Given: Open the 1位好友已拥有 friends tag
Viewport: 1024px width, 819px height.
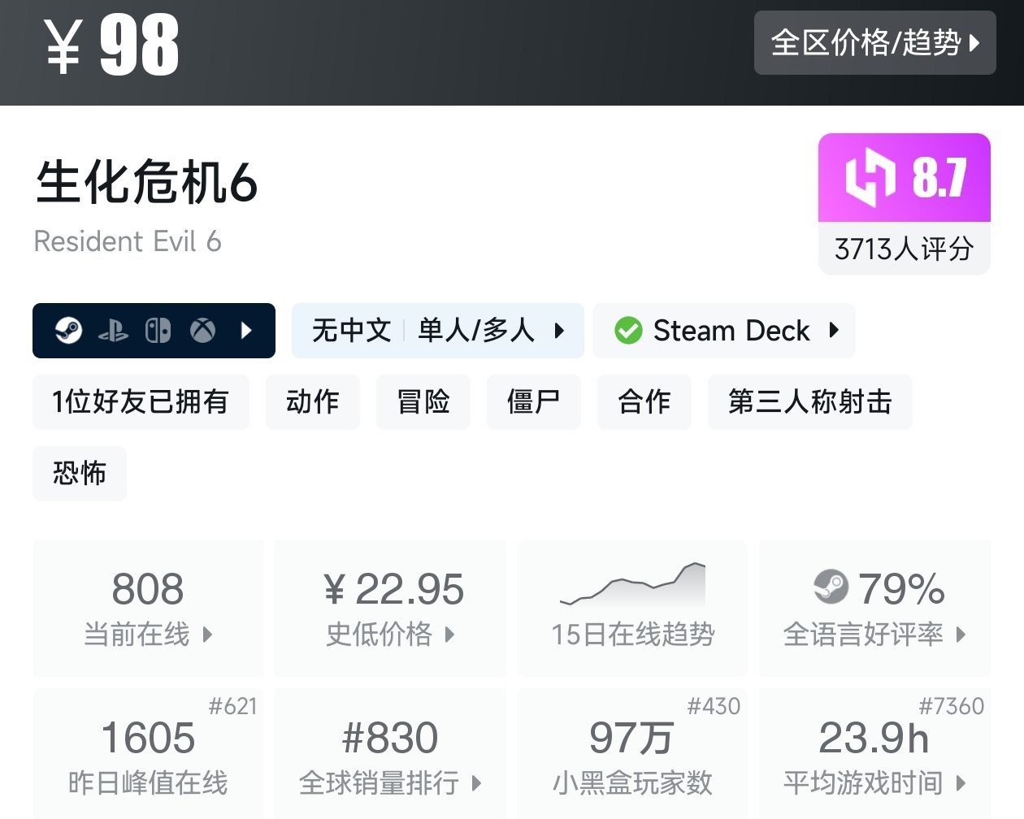Looking at the screenshot, I should point(141,401).
